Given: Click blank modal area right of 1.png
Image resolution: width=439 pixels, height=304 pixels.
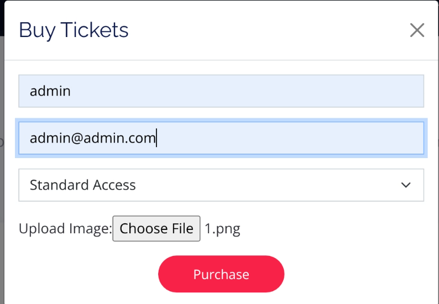Looking at the screenshot, I should coord(332,229).
